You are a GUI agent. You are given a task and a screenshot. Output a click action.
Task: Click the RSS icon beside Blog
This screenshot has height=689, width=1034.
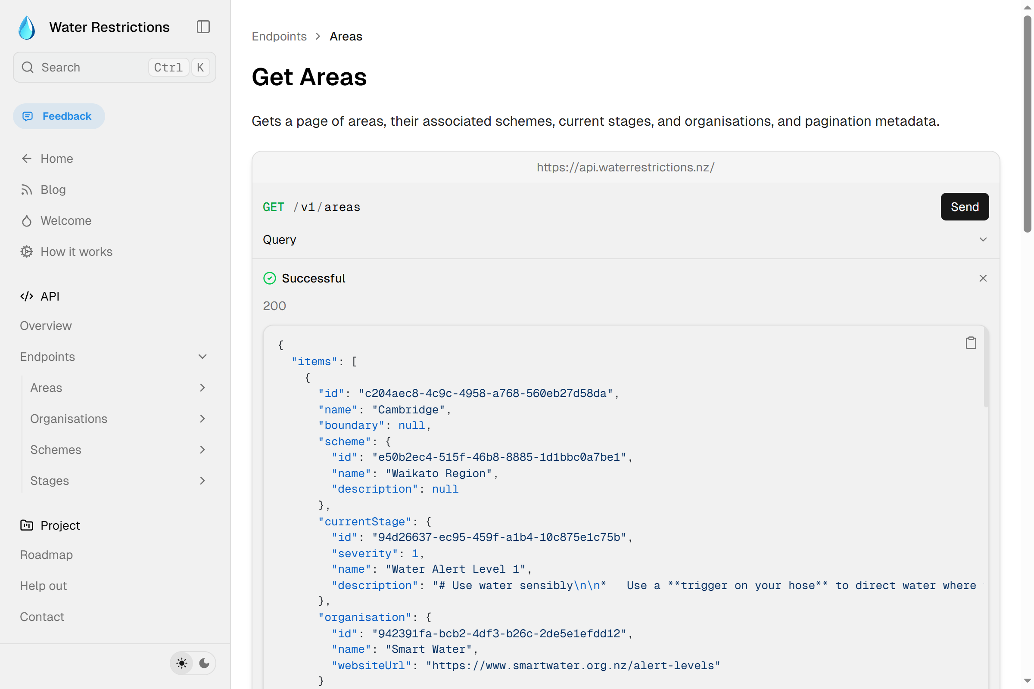click(x=26, y=189)
